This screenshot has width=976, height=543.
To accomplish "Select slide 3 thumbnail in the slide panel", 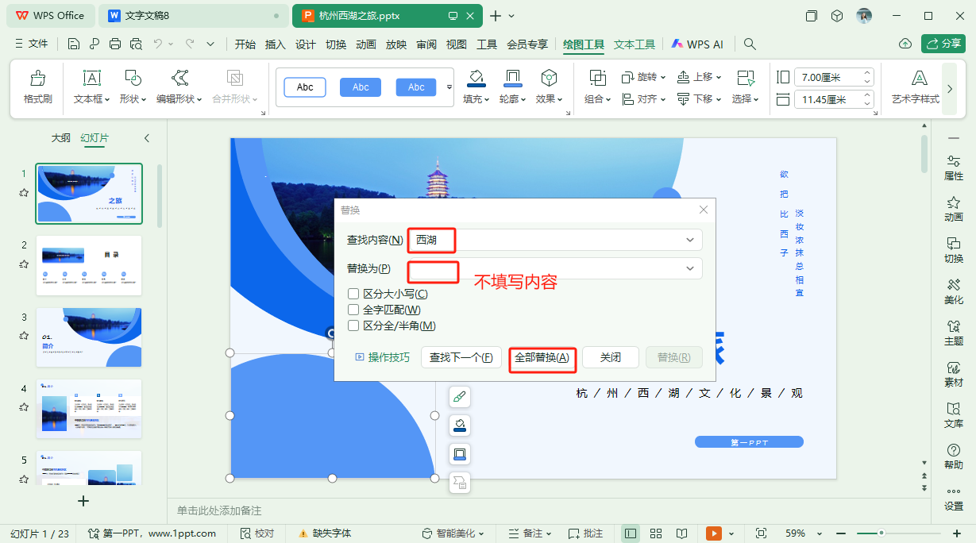I will tap(89, 337).
